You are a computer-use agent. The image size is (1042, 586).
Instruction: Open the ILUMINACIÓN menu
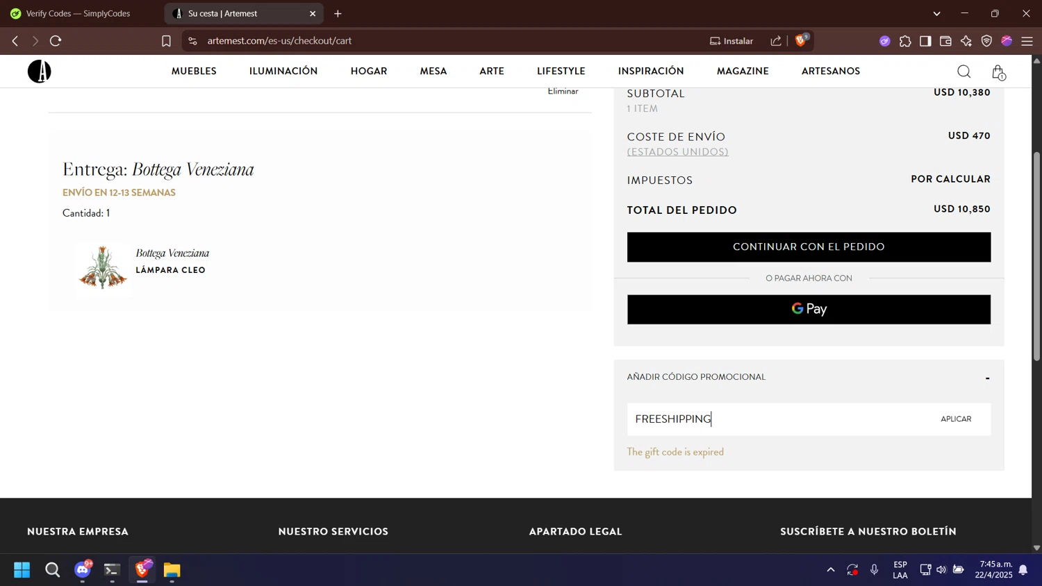pyautogui.click(x=283, y=71)
